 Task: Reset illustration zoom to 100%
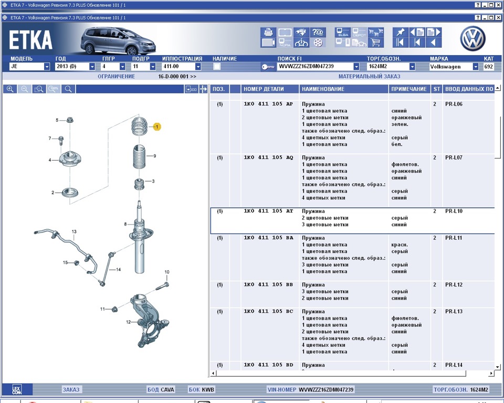pyautogui.click(x=54, y=89)
